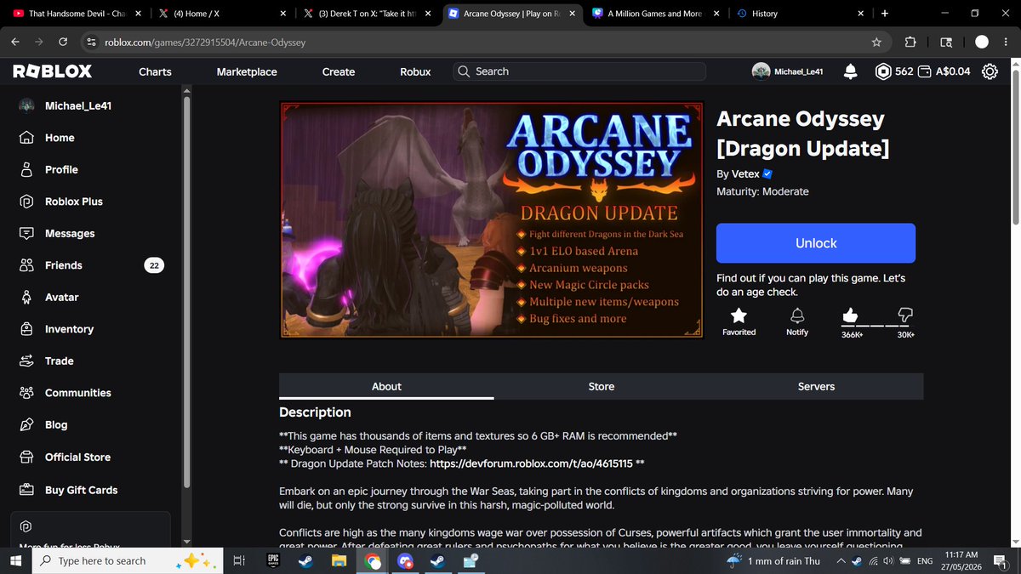This screenshot has height=574, width=1021.
Task: Switch to the History tab
Action: click(800, 14)
